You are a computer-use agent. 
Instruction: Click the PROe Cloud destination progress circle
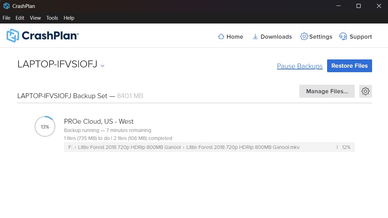tap(45, 126)
